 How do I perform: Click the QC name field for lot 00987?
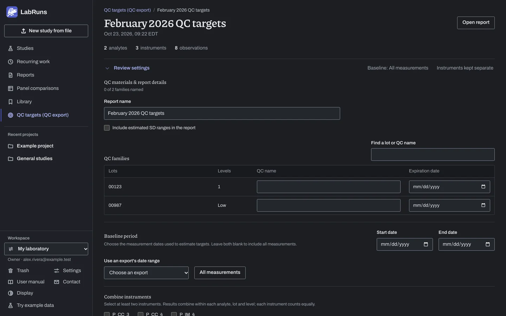point(329,205)
